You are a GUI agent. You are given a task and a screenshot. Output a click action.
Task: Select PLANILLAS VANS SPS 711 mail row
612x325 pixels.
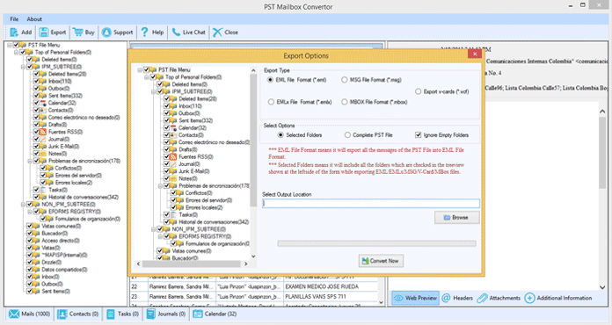[254, 297]
